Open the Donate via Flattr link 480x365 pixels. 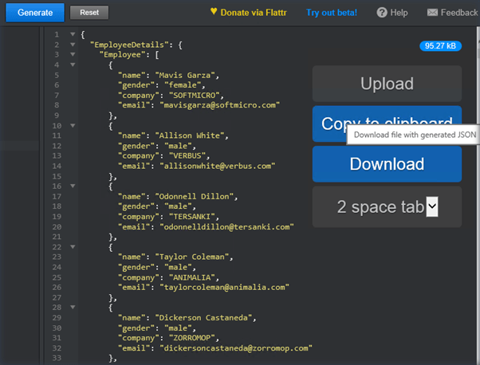(x=254, y=13)
